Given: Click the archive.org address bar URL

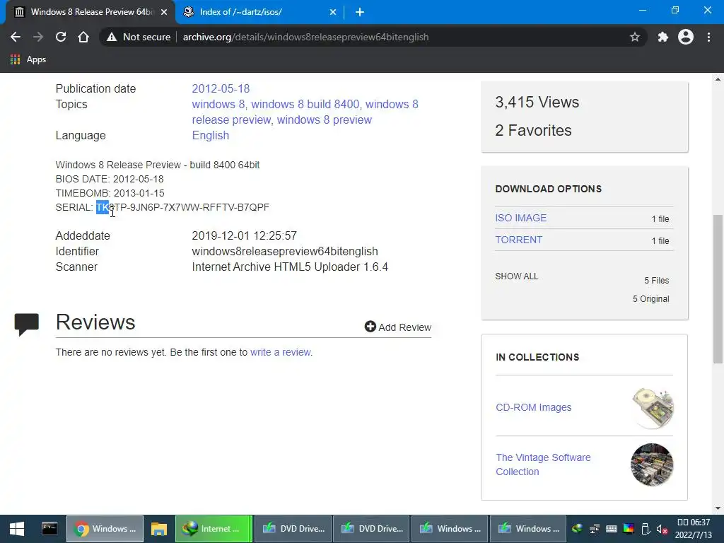Looking at the screenshot, I should tap(305, 37).
